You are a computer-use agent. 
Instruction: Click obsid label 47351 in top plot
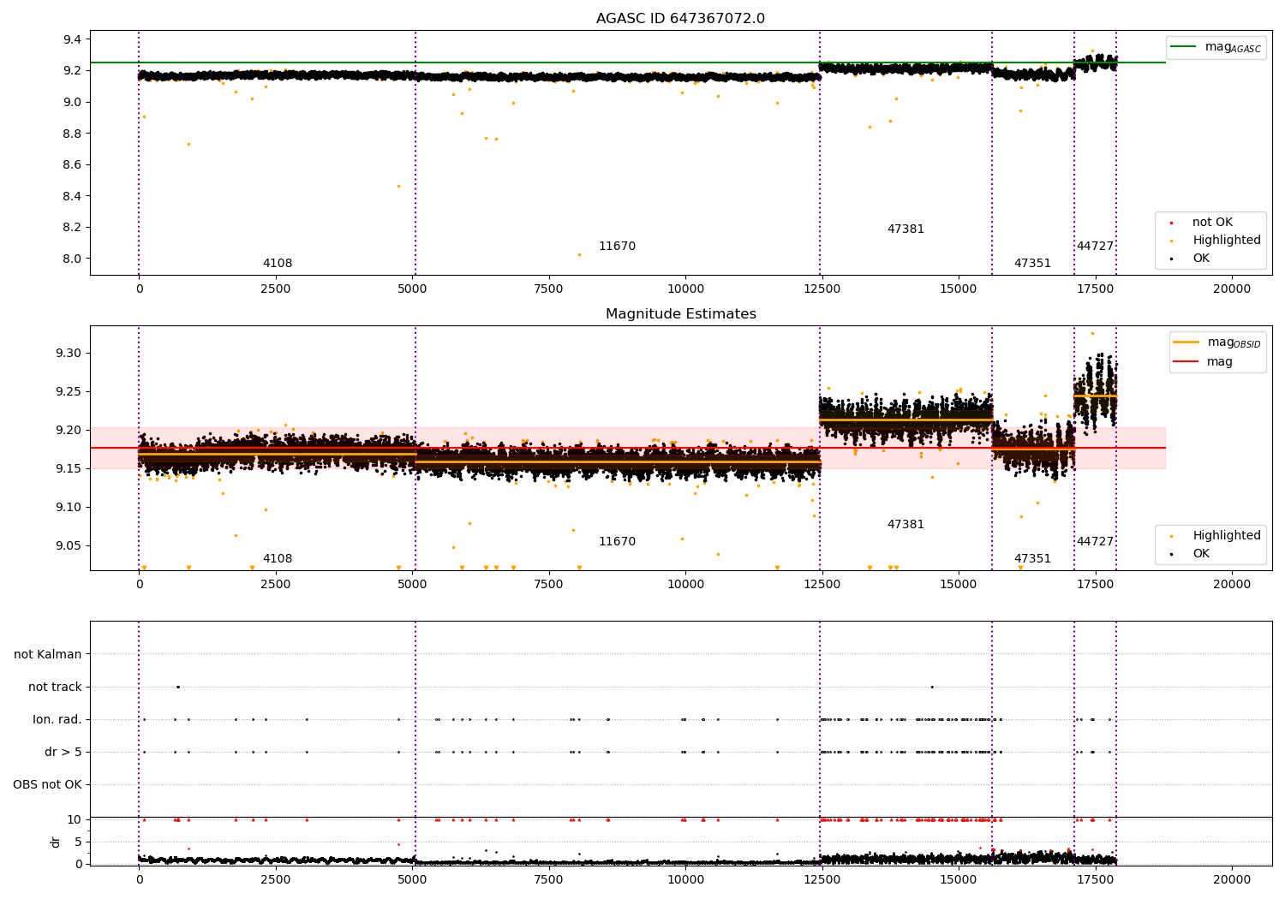click(1032, 264)
